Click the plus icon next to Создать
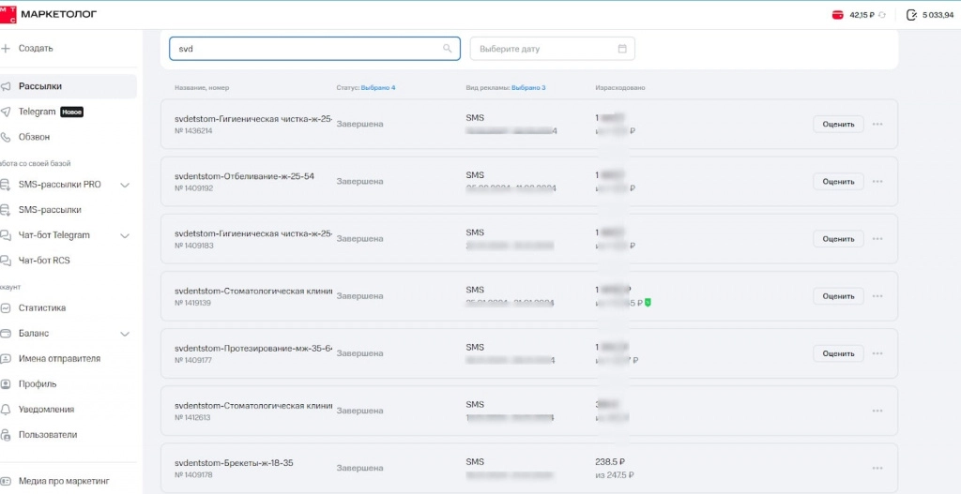 click(7, 49)
